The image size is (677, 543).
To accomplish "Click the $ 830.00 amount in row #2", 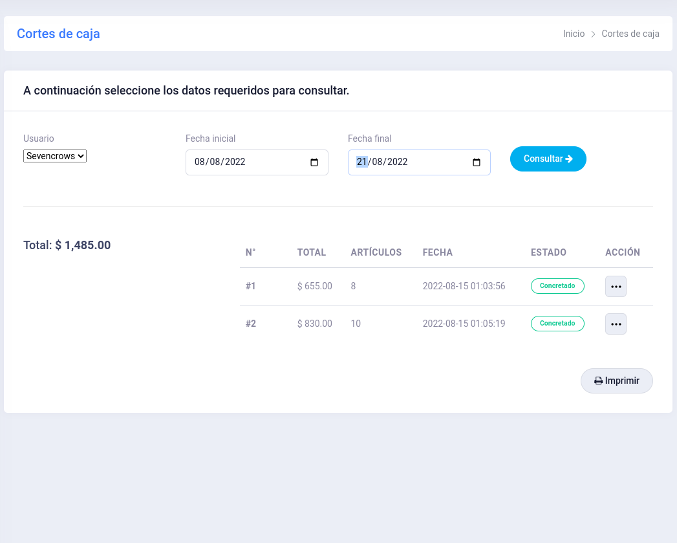I will [314, 324].
